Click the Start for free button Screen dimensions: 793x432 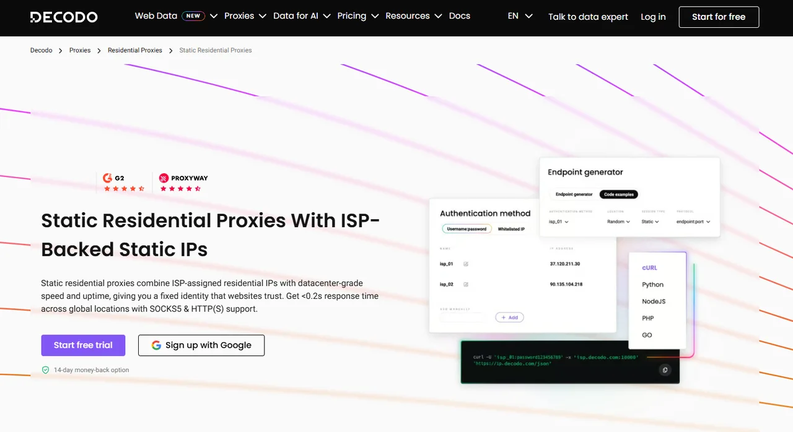click(x=719, y=17)
